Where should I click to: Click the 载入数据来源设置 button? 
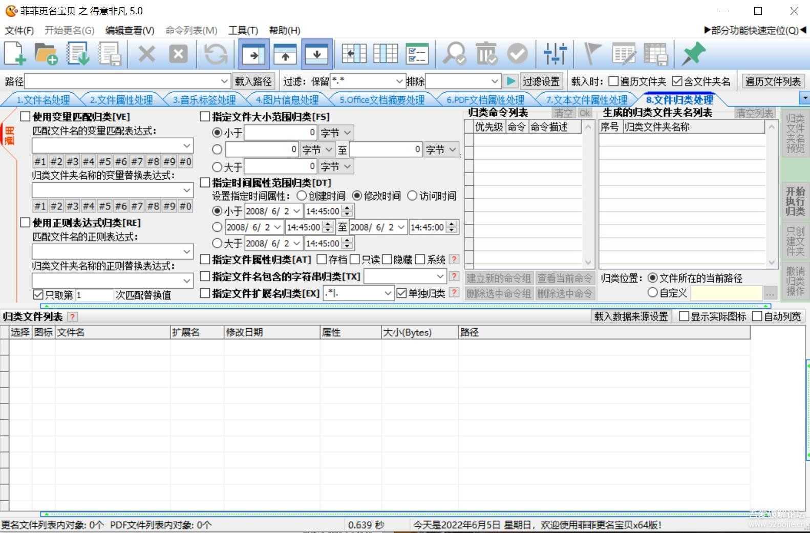(x=631, y=316)
